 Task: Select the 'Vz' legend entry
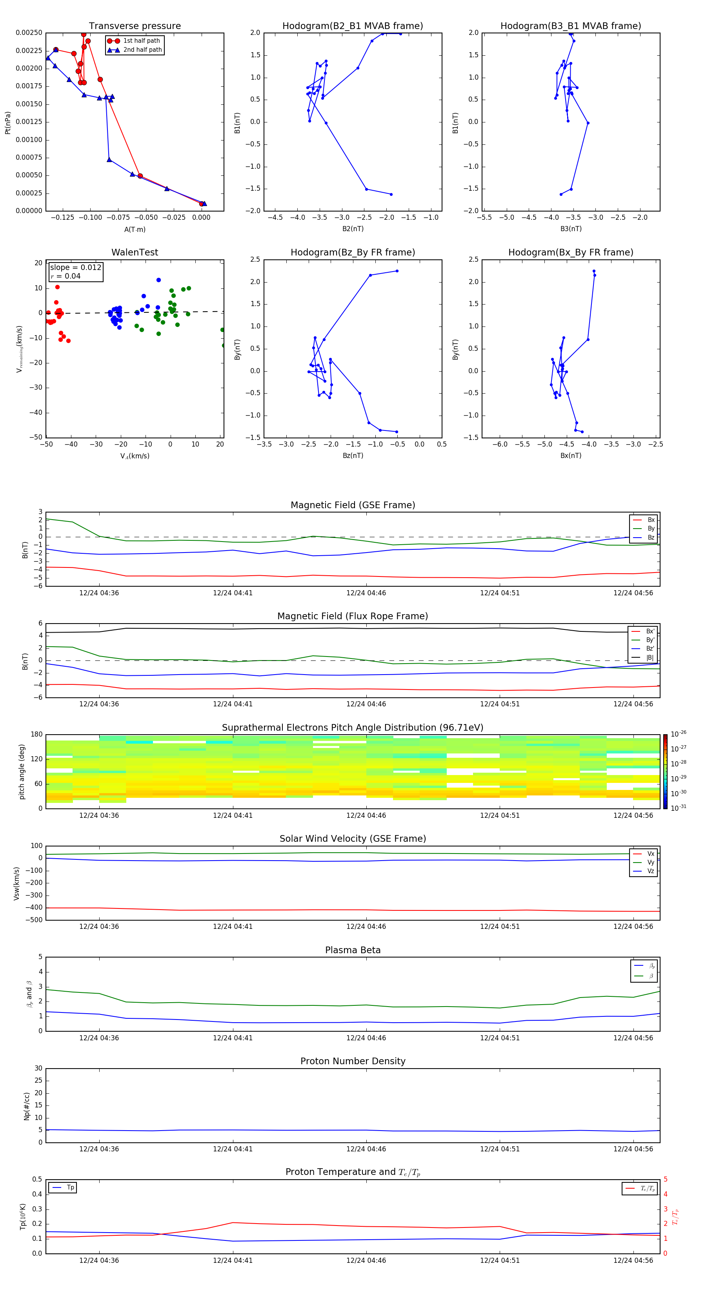pos(644,871)
